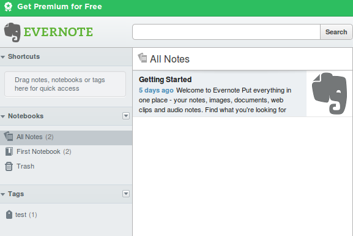
Task: Select the test (1) tag
Action: point(26,215)
